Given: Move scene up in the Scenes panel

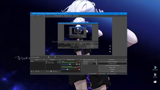Looking at the screenshot, I should click(36, 71).
